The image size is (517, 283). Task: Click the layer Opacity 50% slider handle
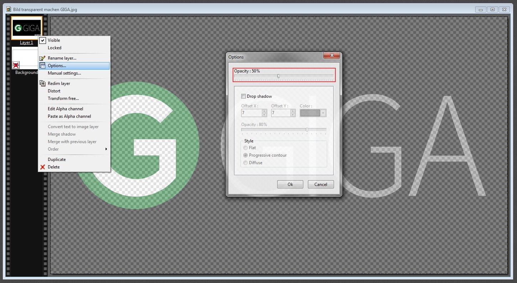coord(278,76)
